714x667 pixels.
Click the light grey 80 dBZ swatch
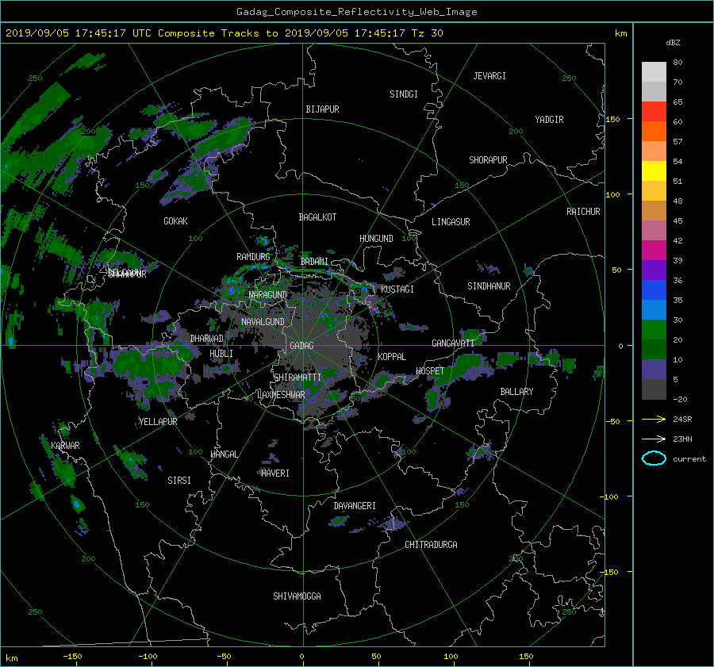pos(654,71)
